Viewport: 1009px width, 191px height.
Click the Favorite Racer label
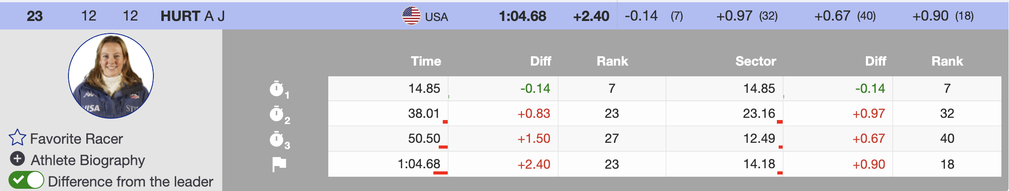pos(76,139)
